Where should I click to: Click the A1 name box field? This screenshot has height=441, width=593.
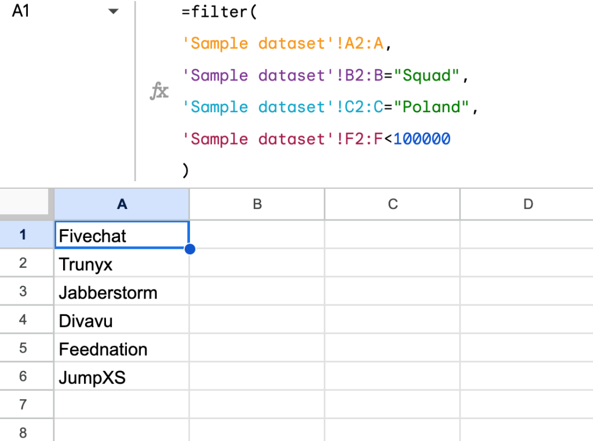[x=46, y=12]
